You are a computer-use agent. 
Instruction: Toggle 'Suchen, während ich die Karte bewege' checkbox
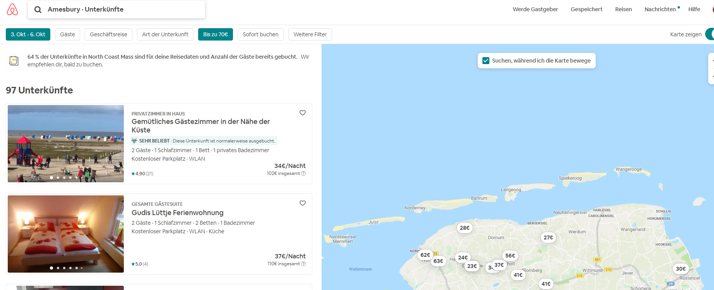[x=486, y=61]
